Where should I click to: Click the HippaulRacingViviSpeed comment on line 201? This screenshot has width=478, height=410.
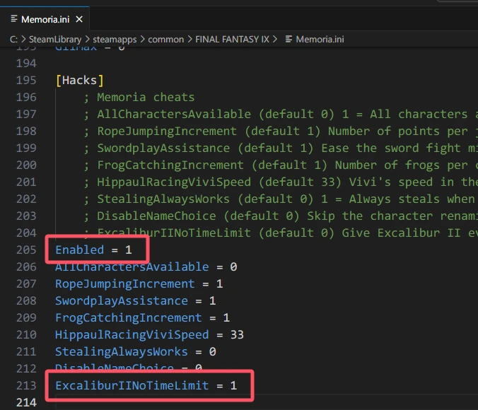pos(281,182)
